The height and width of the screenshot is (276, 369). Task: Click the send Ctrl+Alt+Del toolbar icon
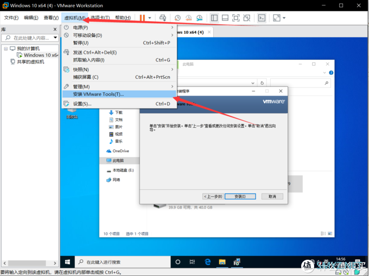[163, 18]
